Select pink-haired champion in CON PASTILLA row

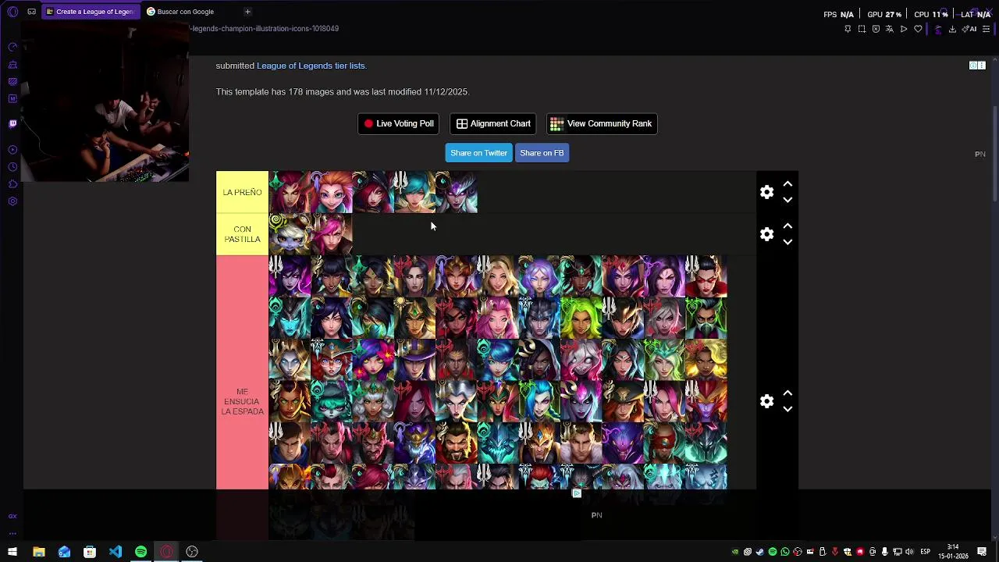332,234
